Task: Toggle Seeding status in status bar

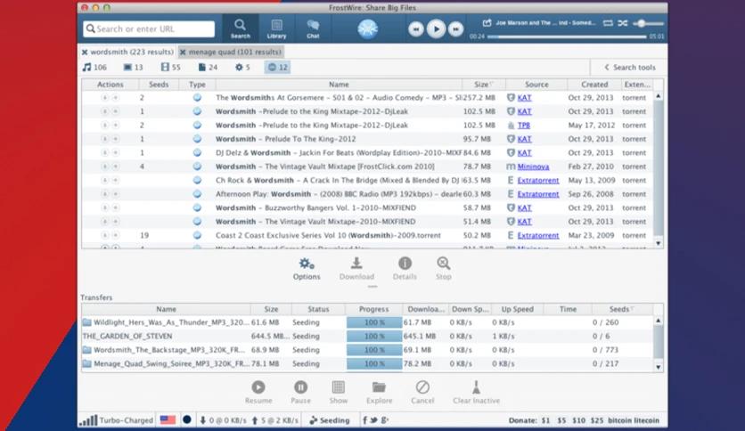Action: click(329, 420)
